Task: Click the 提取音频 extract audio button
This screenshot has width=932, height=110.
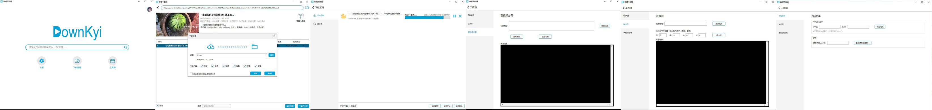Action: pos(517,37)
